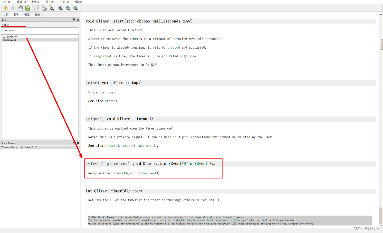The image size is (383, 233).
Task: Open the 帮助(H) menu
Action: (x=79, y=2)
